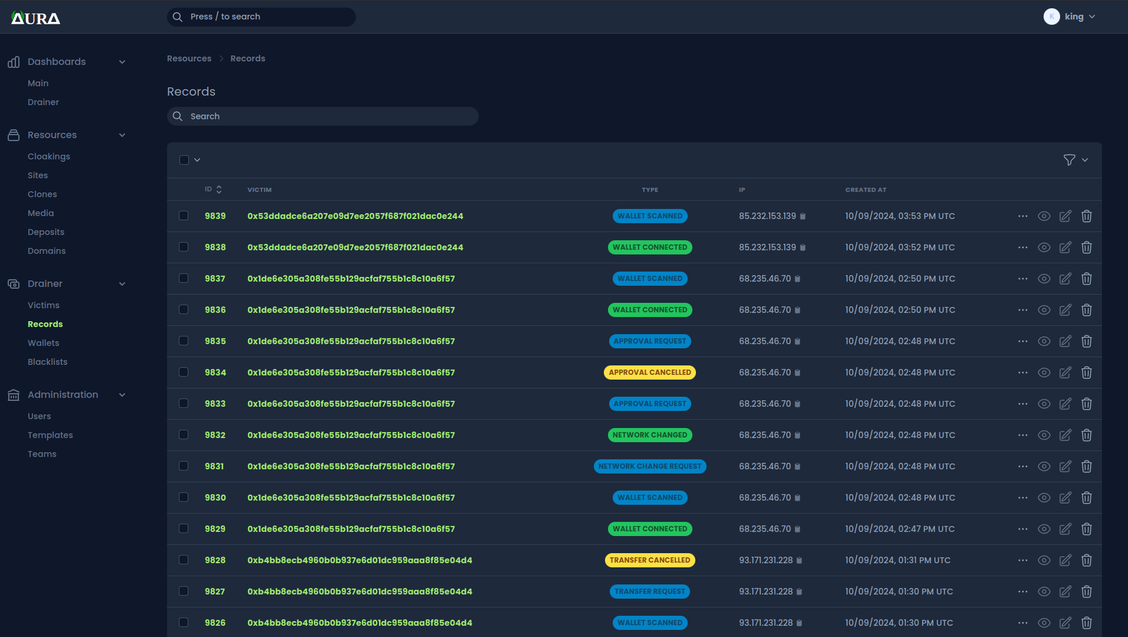Open the table filter funnel icon
1128x637 pixels.
pyautogui.click(x=1069, y=160)
